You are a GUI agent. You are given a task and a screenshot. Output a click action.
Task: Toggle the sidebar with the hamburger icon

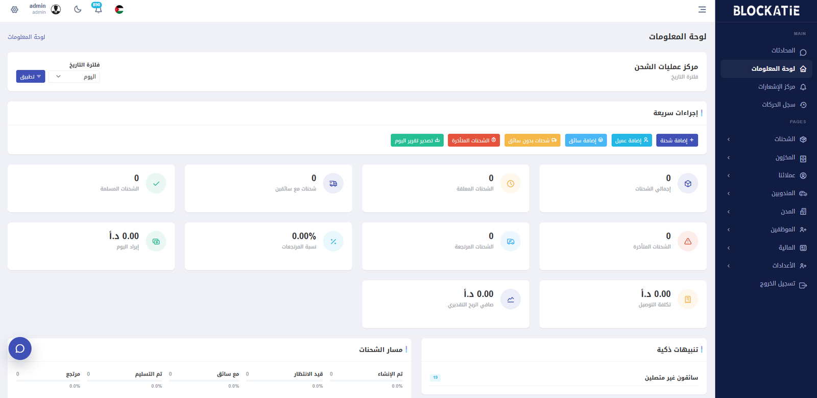click(702, 9)
